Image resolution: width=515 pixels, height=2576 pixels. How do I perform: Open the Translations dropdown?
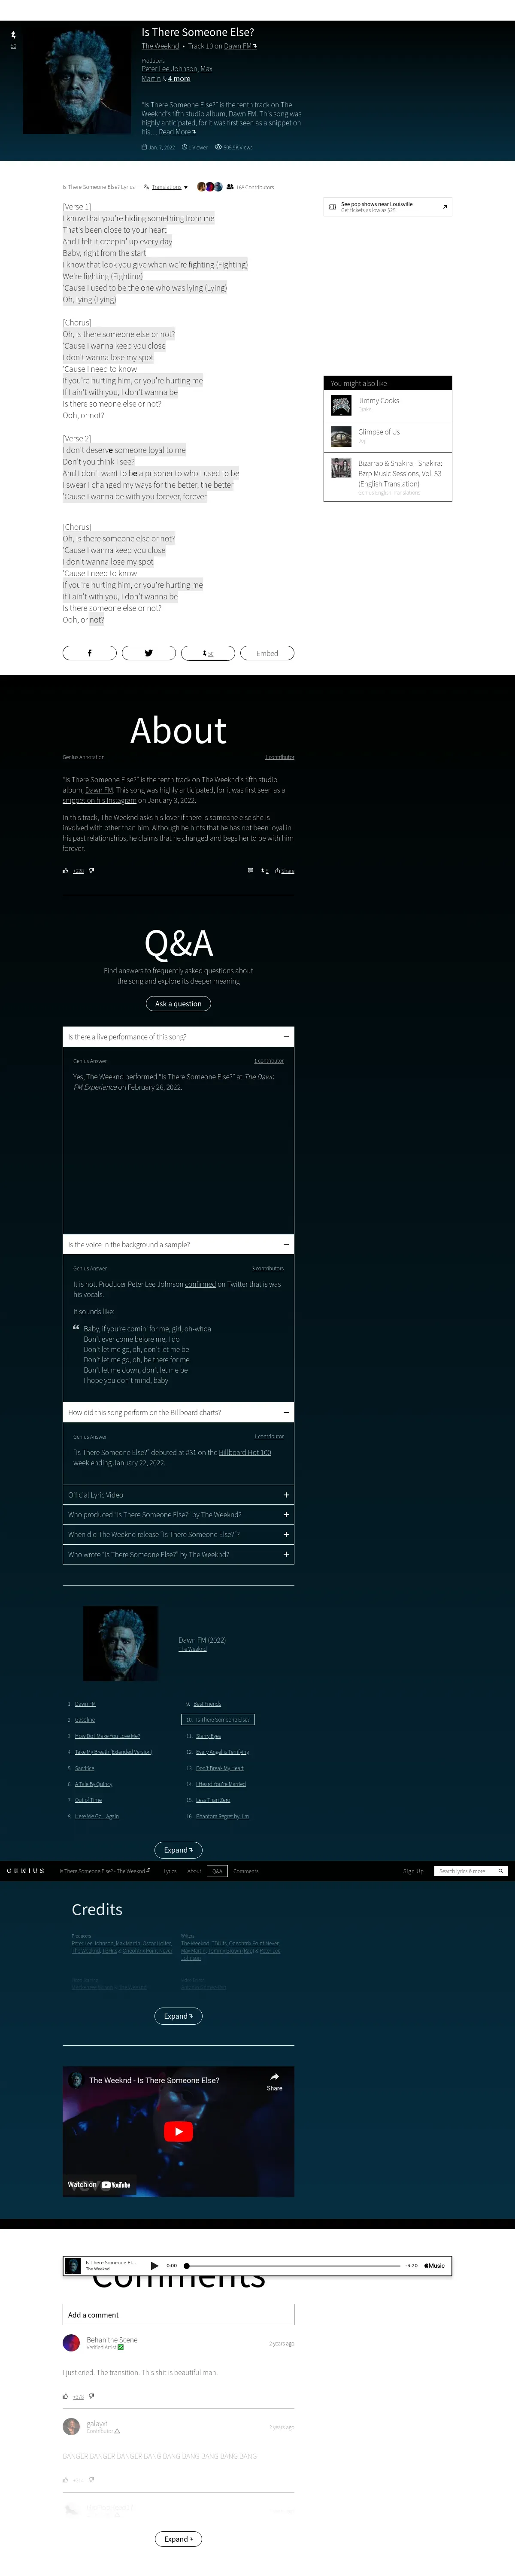(166, 187)
